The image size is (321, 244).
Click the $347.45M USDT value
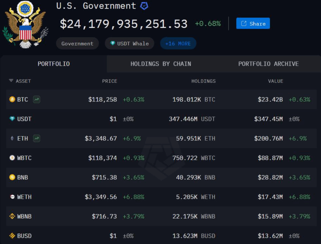tap(269, 119)
